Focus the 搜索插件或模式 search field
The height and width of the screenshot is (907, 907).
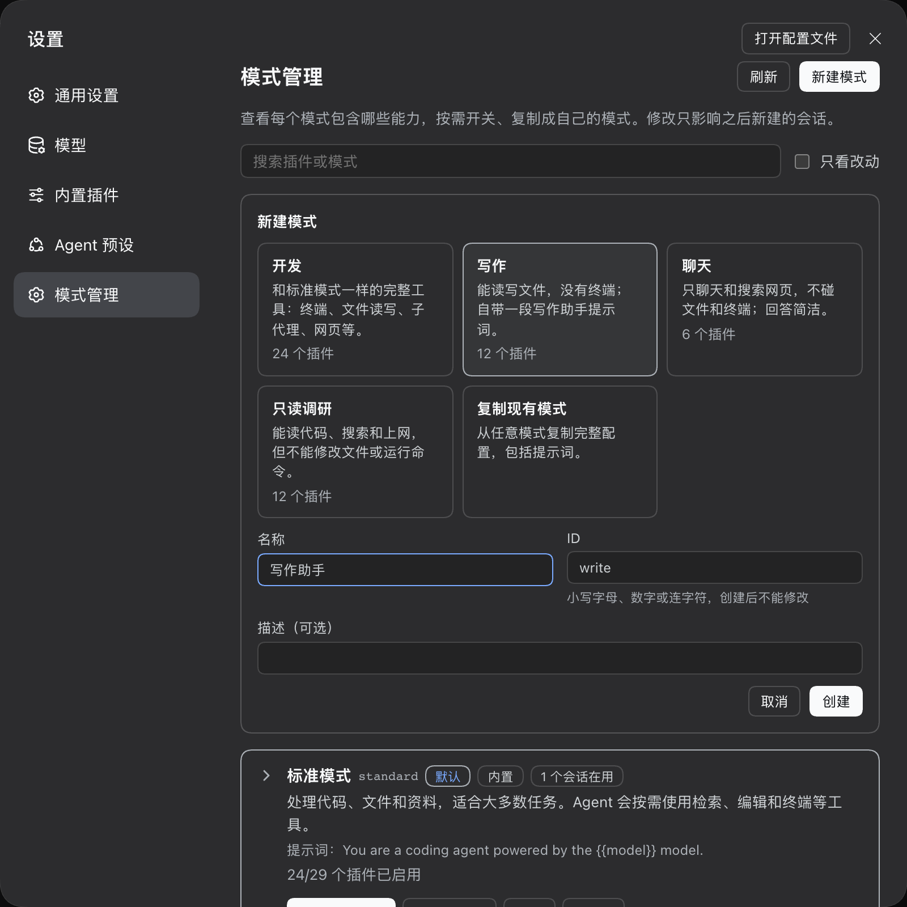click(511, 161)
